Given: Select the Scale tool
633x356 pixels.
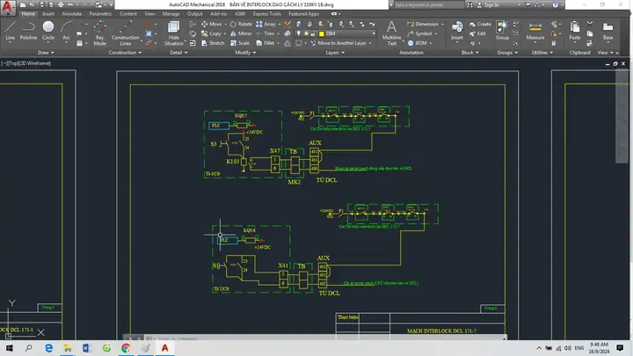Looking at the screenshot, I should [x=240, y=43].
